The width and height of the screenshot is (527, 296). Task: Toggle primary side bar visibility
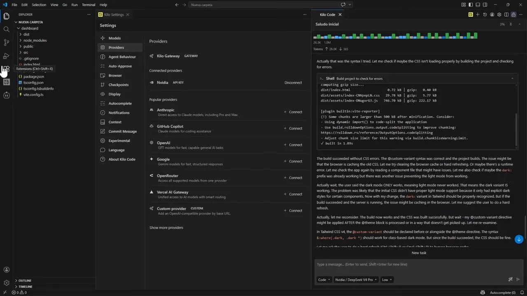(471, 5)
